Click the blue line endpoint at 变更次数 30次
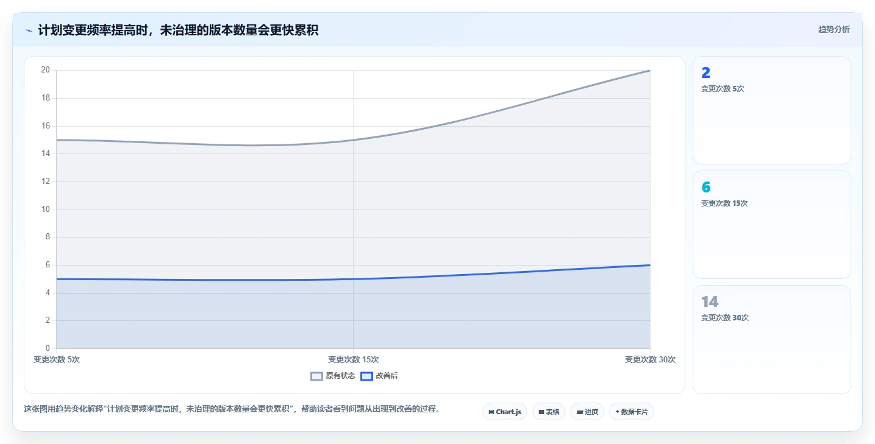875x444 pixels. (650, 265)
